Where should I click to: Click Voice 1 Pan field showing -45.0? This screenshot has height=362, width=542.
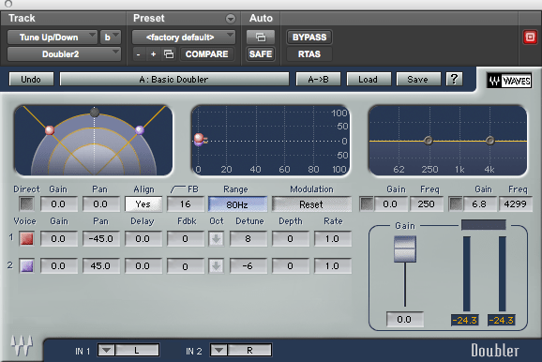click(x=101, y=239)
